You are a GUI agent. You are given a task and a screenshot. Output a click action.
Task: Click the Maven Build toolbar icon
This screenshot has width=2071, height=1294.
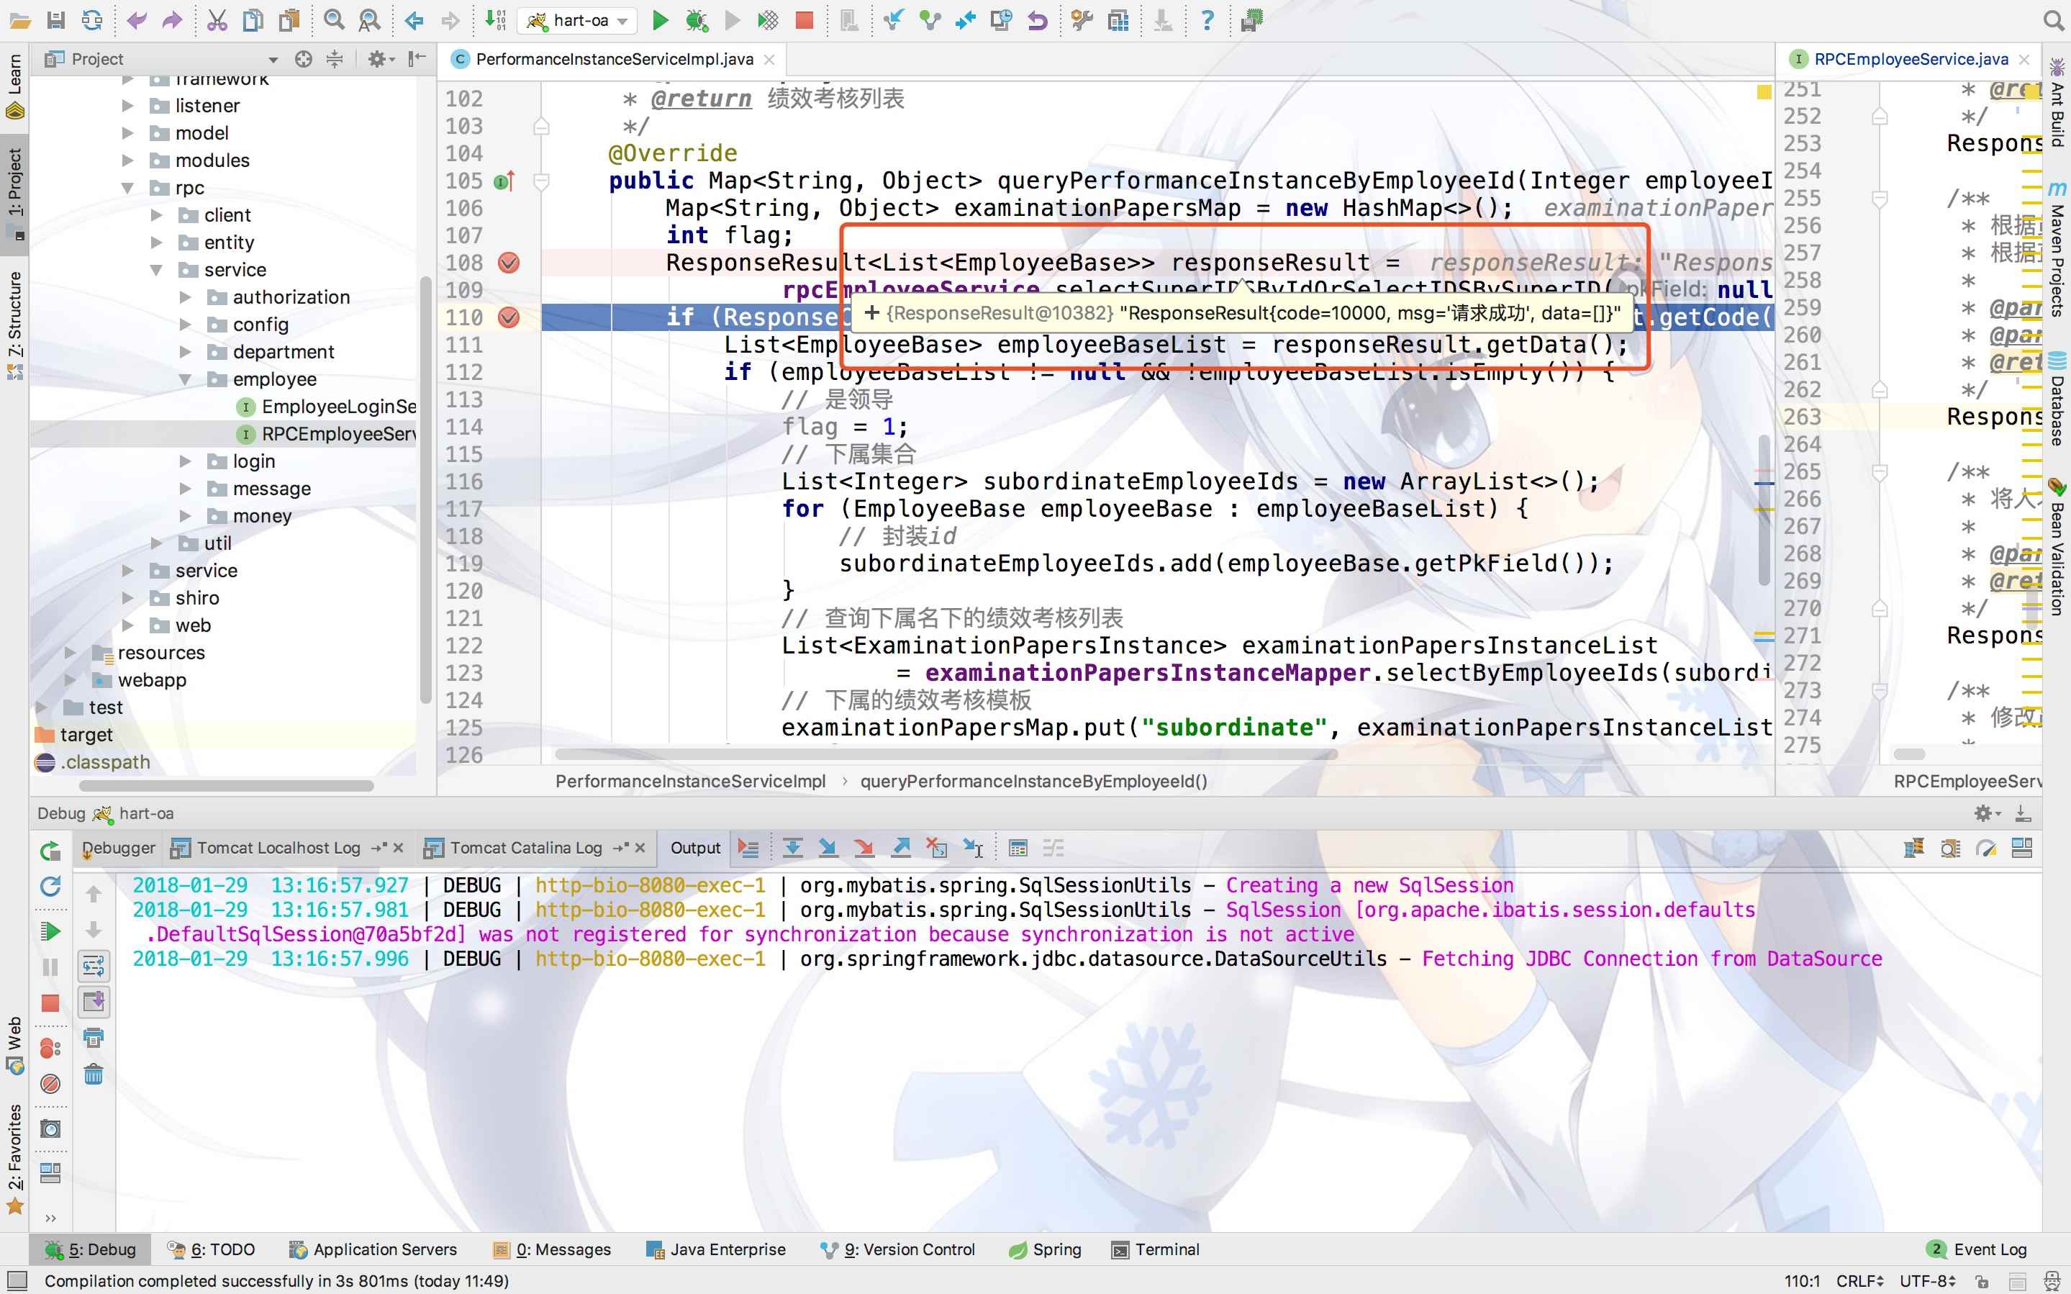(1250, 19)
